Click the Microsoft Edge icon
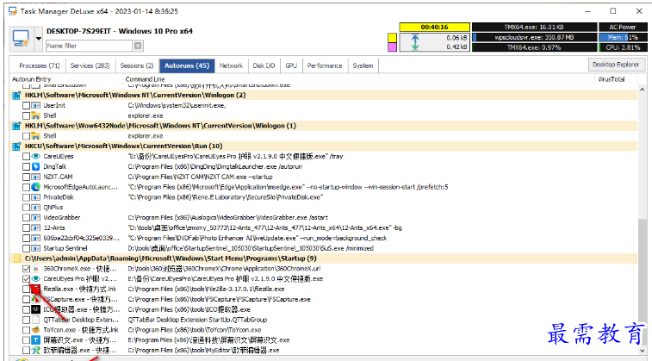652x361 pixels. pyautogui.click(x=36, y=187)
